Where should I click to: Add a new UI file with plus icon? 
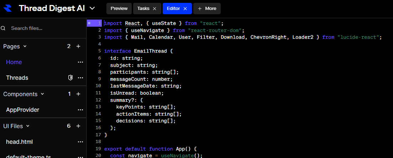pos(78,126)
